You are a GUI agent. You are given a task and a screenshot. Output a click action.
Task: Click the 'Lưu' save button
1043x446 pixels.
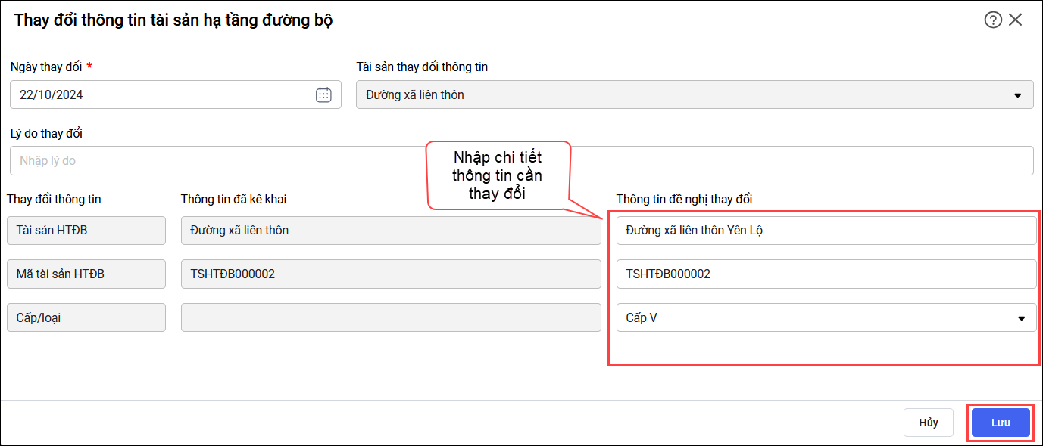[1001, 423]
